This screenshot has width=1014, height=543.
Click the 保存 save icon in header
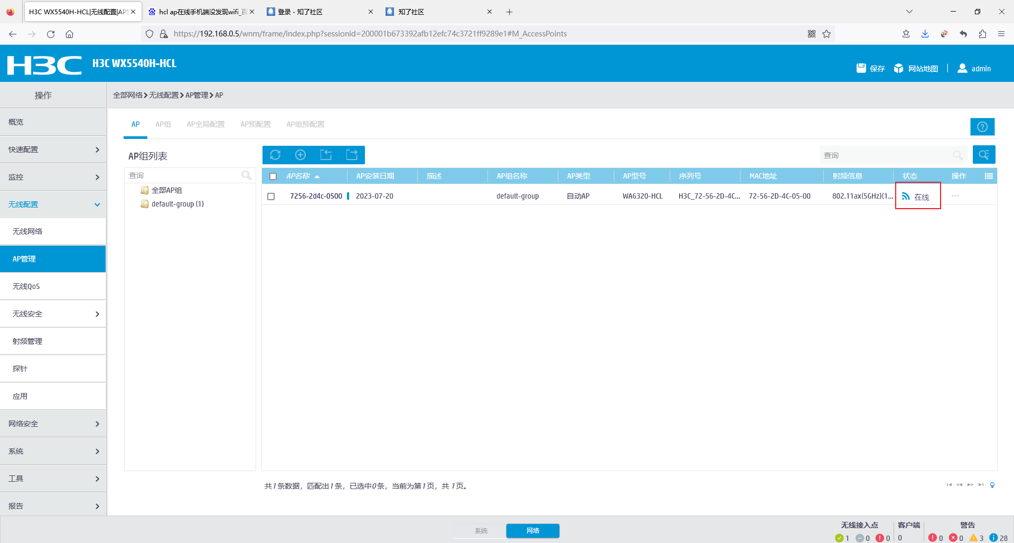point(870,69)
